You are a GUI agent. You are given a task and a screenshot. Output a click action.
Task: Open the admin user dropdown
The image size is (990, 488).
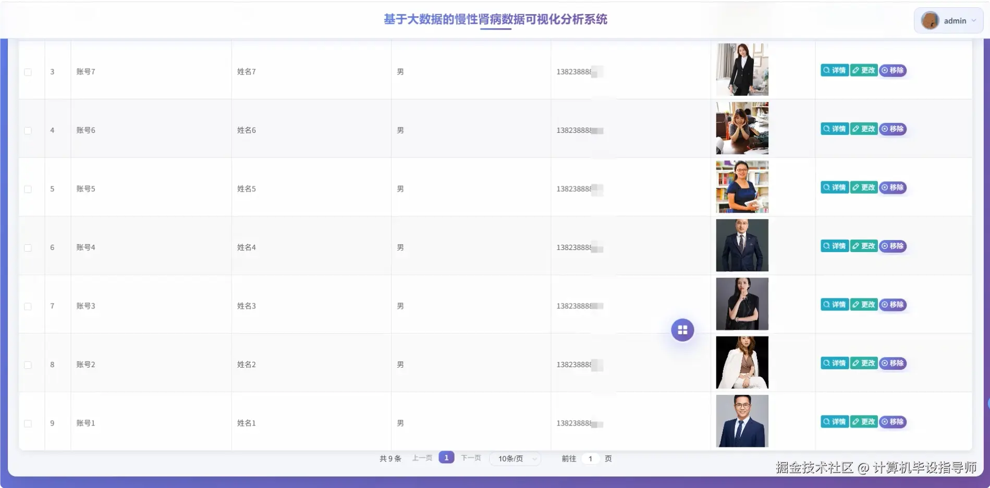[949, 21]
